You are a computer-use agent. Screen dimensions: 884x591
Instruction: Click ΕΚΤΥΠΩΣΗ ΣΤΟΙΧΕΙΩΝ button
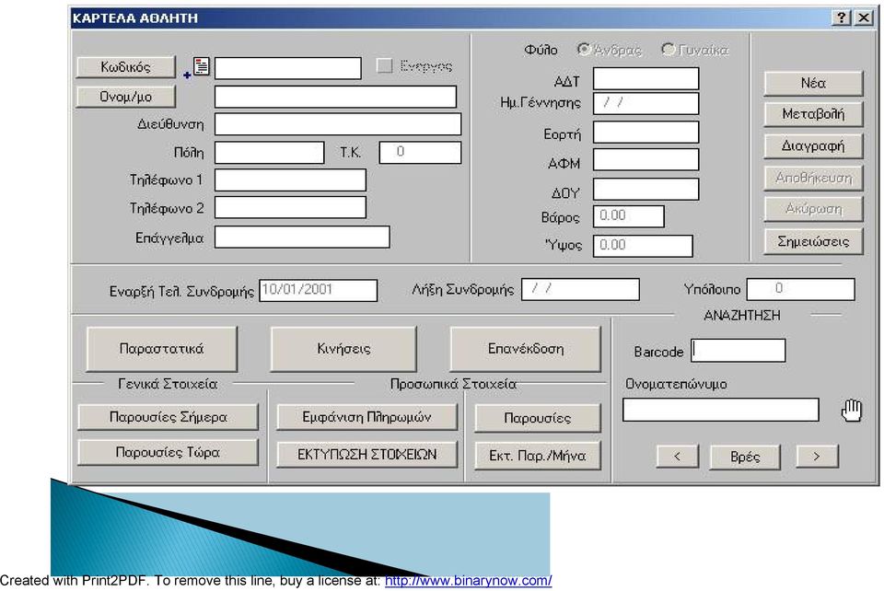click(x=366, y=455)
